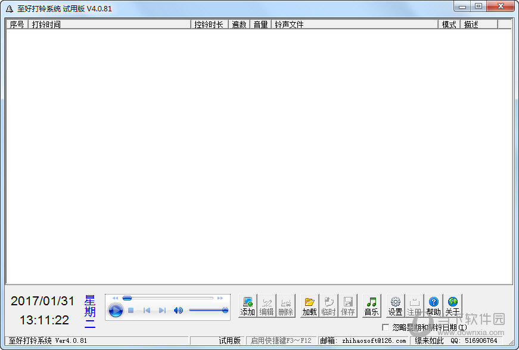519x350 pixels.
Task: Sort by the 序号 column header
Action: coord(17,24)
